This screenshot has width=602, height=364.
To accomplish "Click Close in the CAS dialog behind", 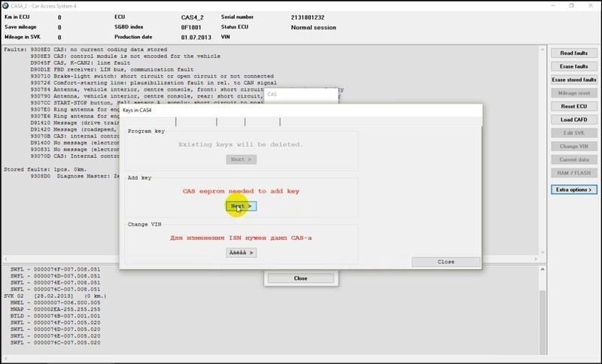I will [x=300, y=278].
